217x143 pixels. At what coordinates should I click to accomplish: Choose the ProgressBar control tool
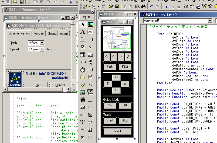83,115
